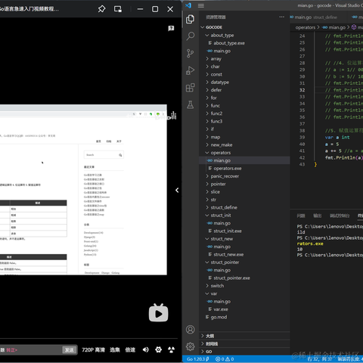Select the 720P video quality button
Viewport: 363px width, 363px height.
point(93,349)
